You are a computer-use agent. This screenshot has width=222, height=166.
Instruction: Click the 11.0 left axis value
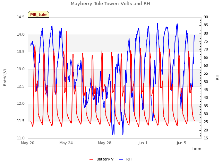click(20, 138)
